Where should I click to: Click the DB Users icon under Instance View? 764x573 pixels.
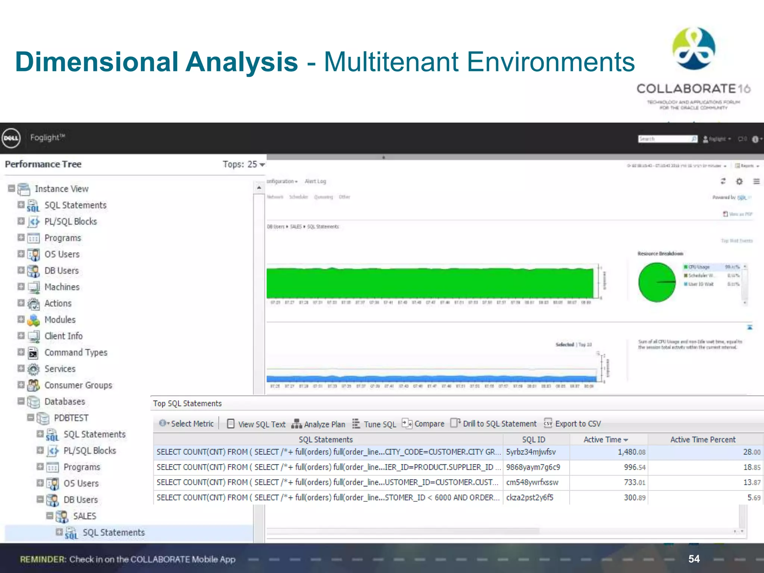33,271
